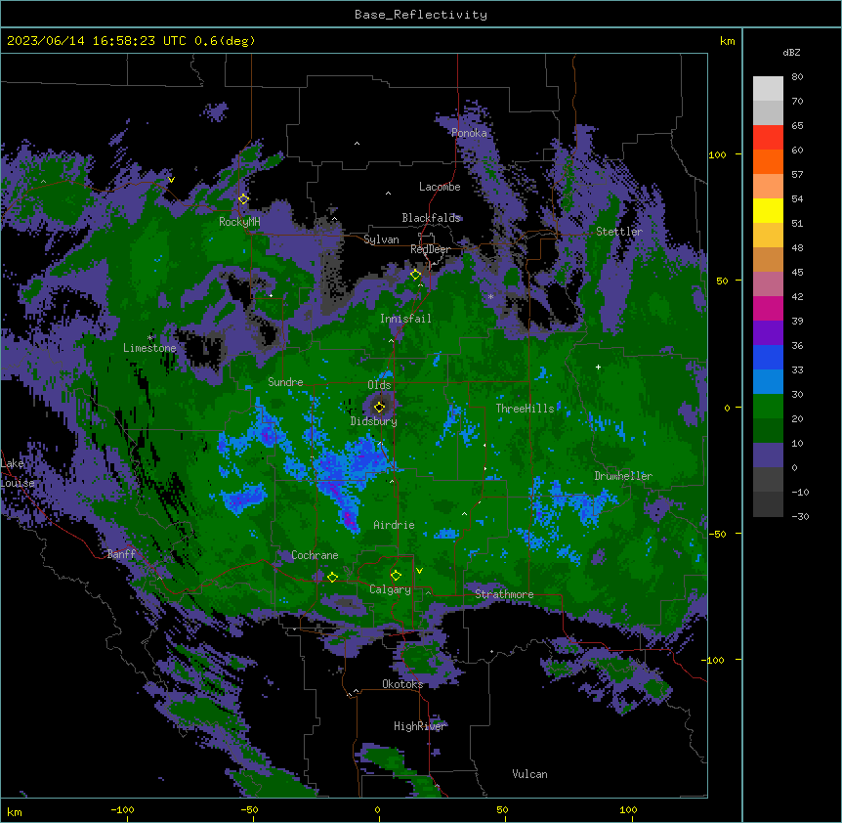The width and height of the screenshot is (842, 823).
Task: Click the RedDeer city label
Action: pos(430,249)
